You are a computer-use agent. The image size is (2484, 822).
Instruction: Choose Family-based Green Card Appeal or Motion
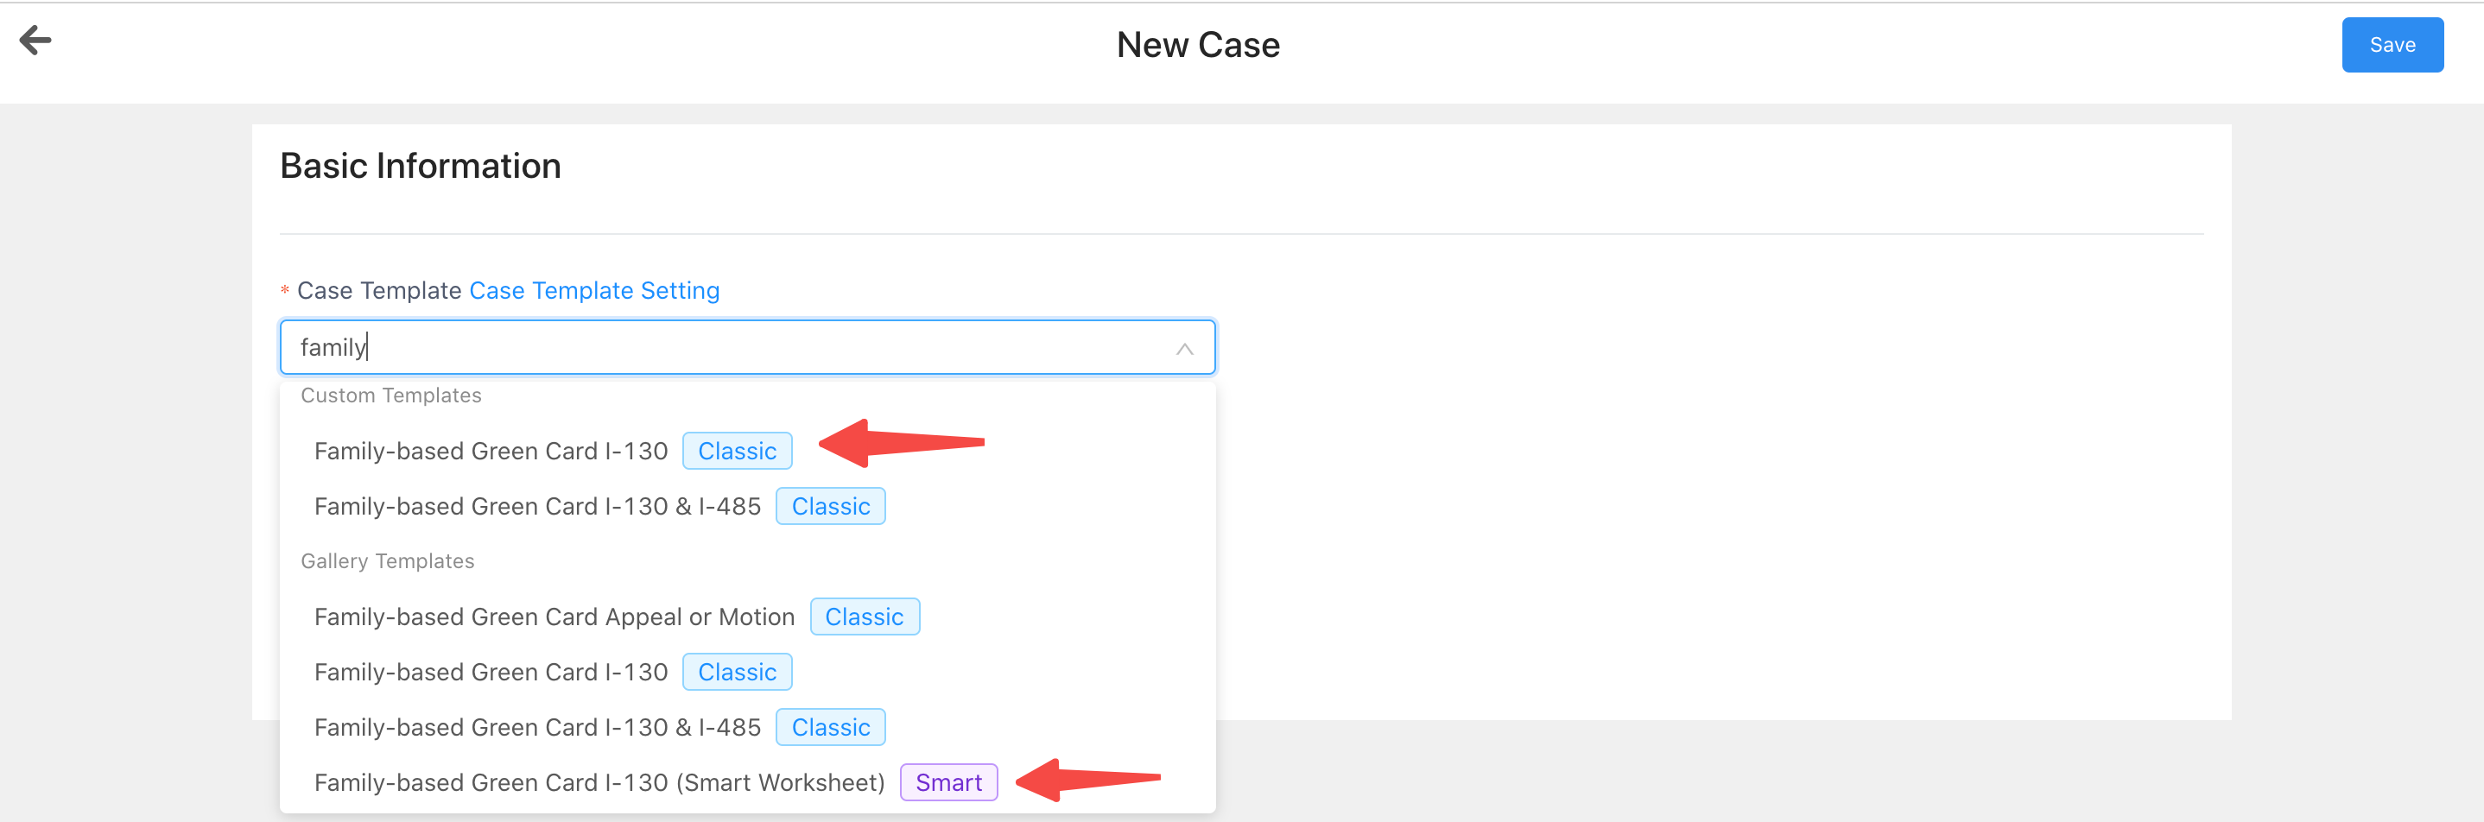[747, 616]
